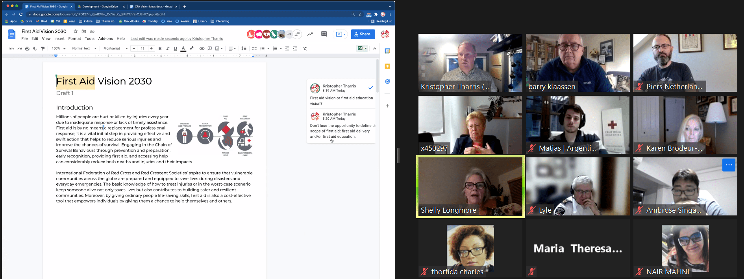Resolve Kristopher's comment with the checkmark
Viewport: 744px width, 279px height.
(x=370, y=88)
